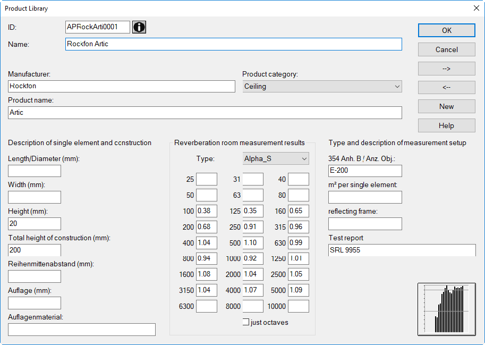This screenshot has height=345, width=485.
Task: Click the 25 Hz value field
Action: pos(207,179)
